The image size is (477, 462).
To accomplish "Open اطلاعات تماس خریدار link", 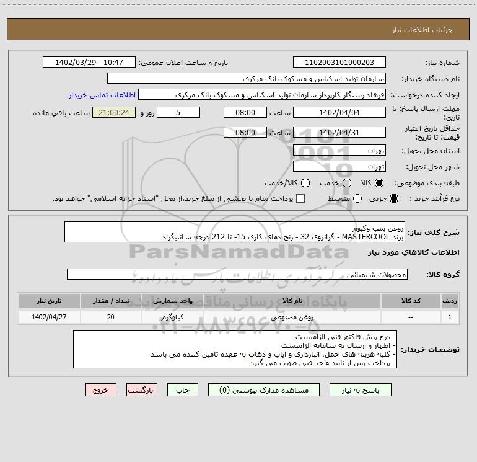I will tap(102, 95).
